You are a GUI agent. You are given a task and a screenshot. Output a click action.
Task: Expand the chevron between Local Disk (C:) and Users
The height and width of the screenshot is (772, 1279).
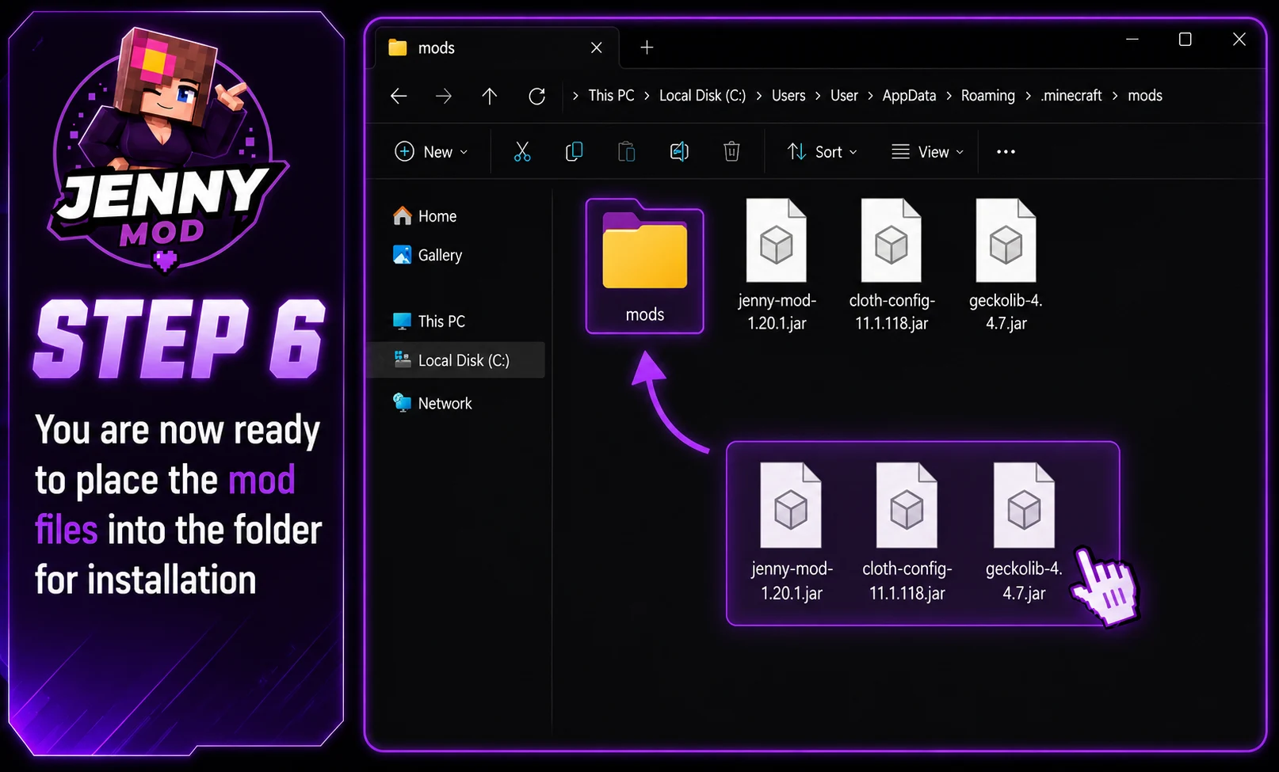(759, 96)
